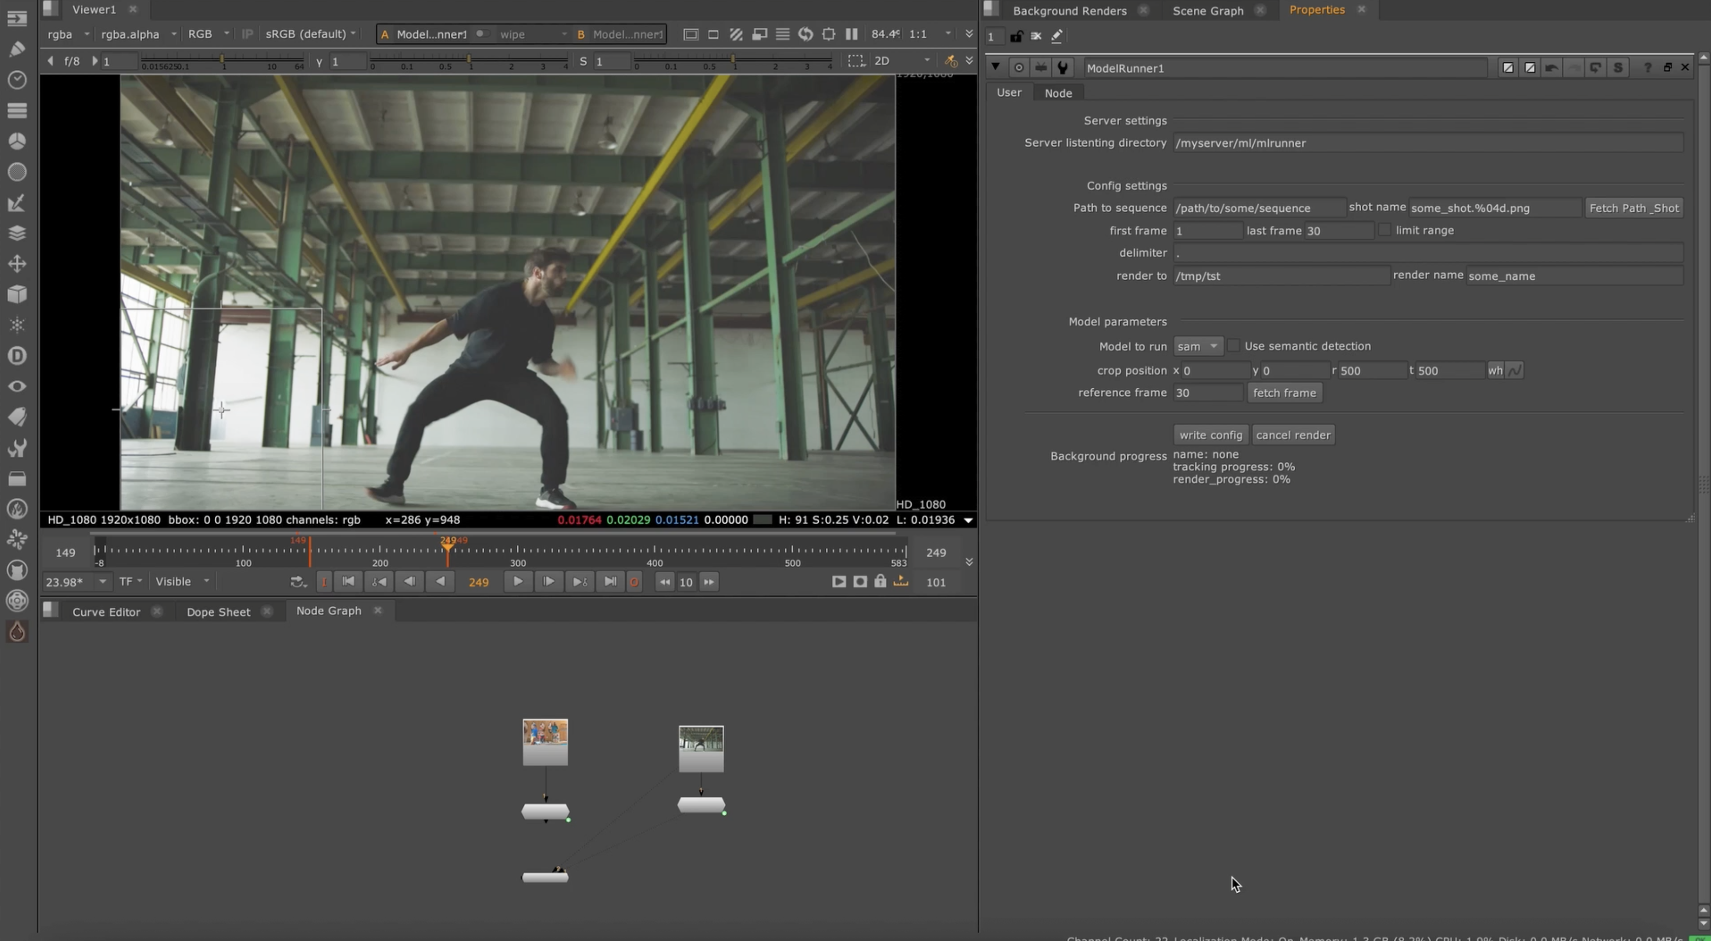
Task: Click the write config button
Action: click(1210, 435)
